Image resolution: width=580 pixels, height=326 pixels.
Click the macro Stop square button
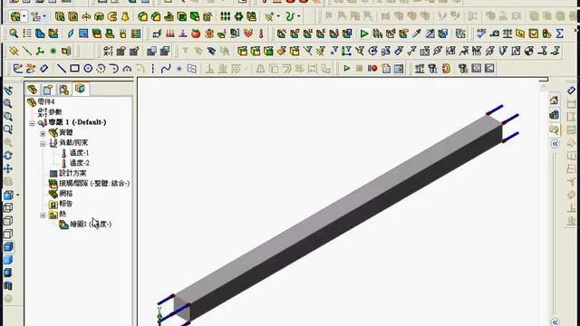359,69
